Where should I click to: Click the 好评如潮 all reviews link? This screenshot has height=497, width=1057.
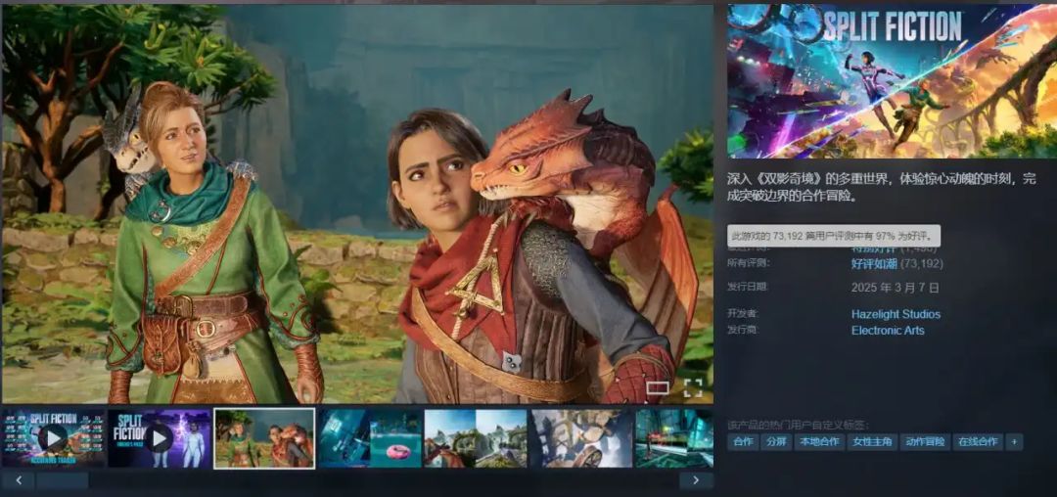click(872, 263)
